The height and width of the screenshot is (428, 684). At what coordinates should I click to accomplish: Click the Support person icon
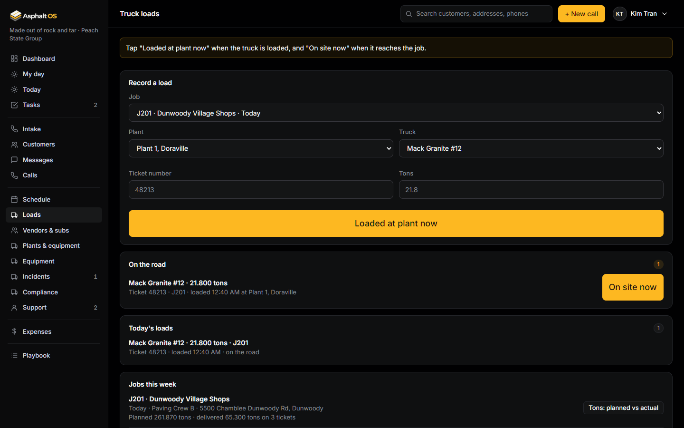[14, 308]
